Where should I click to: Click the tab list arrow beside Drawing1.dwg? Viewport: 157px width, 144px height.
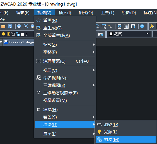[1, 42]
